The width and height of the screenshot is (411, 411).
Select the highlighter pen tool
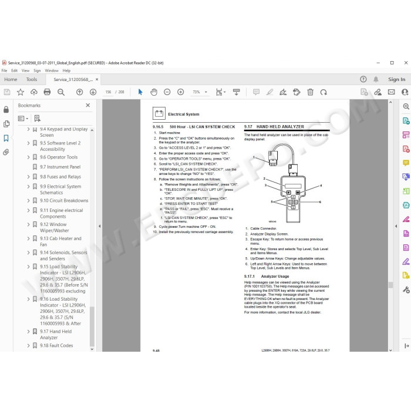point(269,92)
